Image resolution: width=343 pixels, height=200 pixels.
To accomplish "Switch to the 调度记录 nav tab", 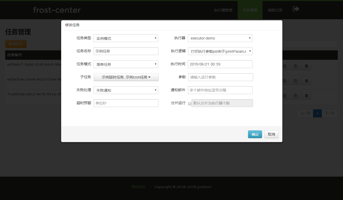I will point(275,10).
